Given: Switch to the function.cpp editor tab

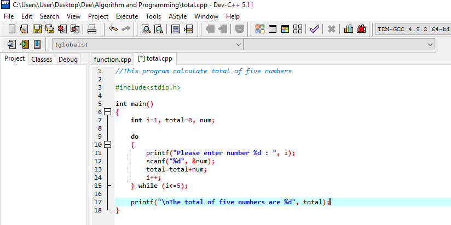Looking at the screenshot, I should (x=112, y=60).
